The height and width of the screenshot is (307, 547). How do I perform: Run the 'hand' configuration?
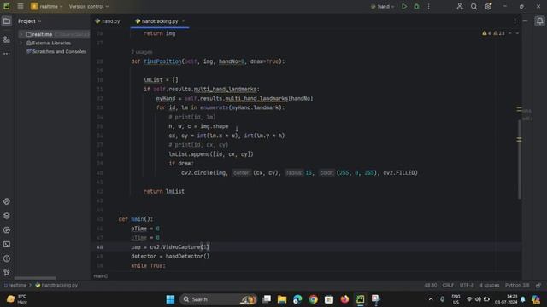[x=404, y=6]
